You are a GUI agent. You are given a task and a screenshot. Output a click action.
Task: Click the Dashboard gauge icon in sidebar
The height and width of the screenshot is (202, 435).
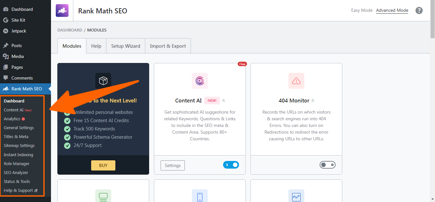point(6,9)
